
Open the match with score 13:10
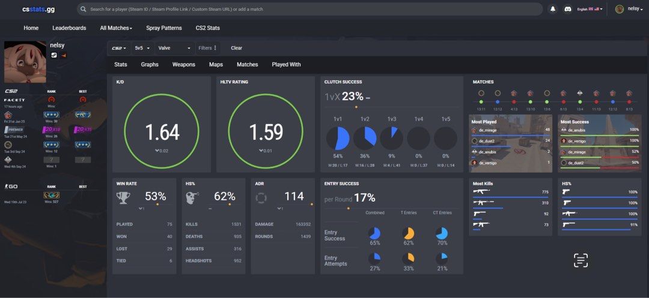(x=530, y=101)
